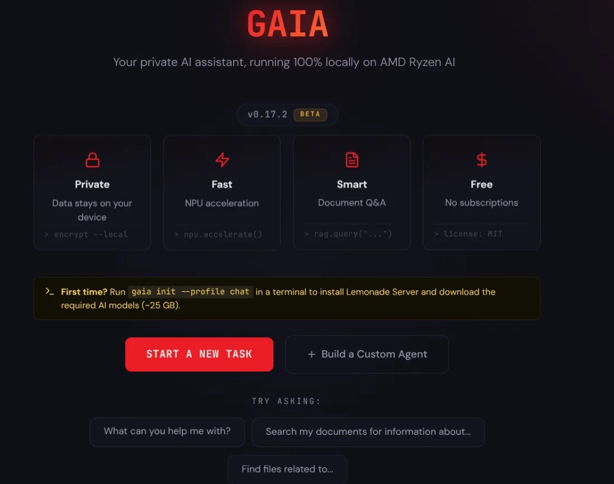The height and width of the screenshot is (484, 614).
Task: Click the lightning bolt icon on the Fast card
Action: tap(222, 160)
